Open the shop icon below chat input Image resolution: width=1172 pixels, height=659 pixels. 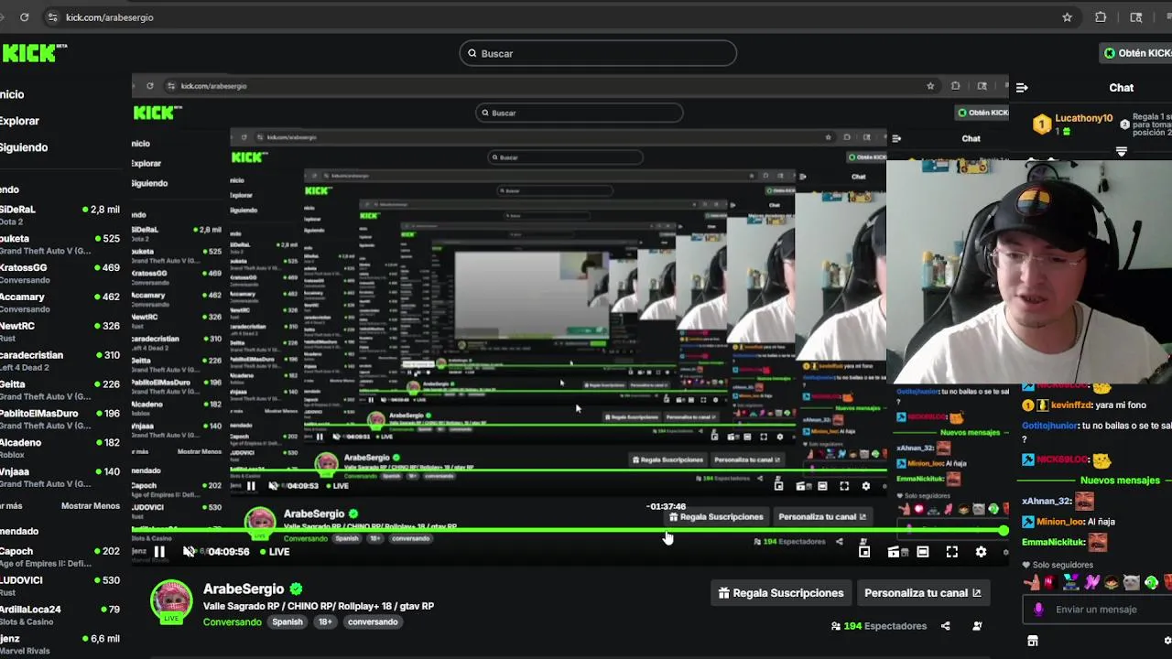pyautogui.click(x=1032, y=642)
